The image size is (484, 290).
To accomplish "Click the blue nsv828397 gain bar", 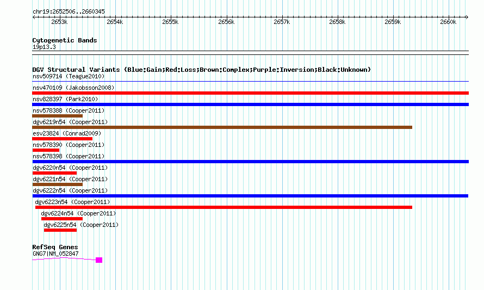I will click(250, 104).
